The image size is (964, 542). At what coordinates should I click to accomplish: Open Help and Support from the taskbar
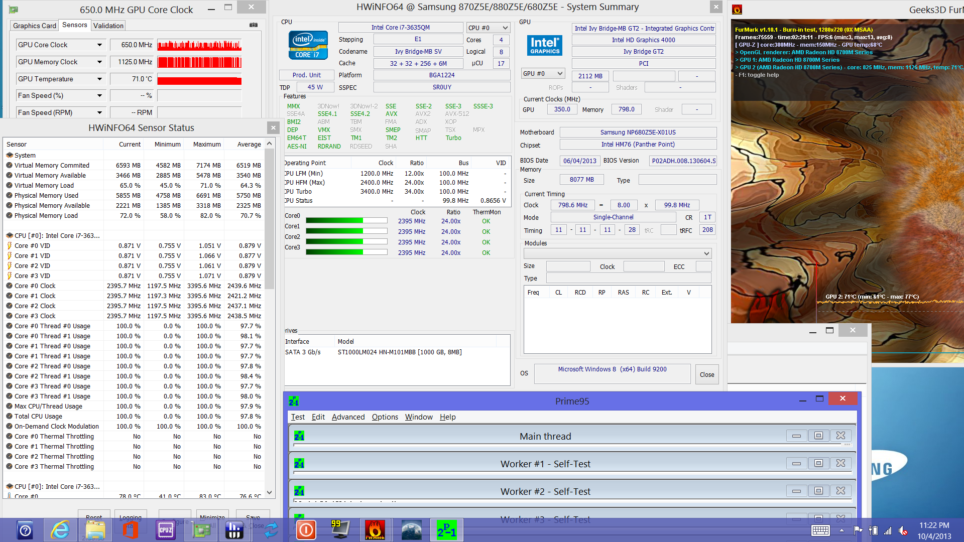(25, 530)
